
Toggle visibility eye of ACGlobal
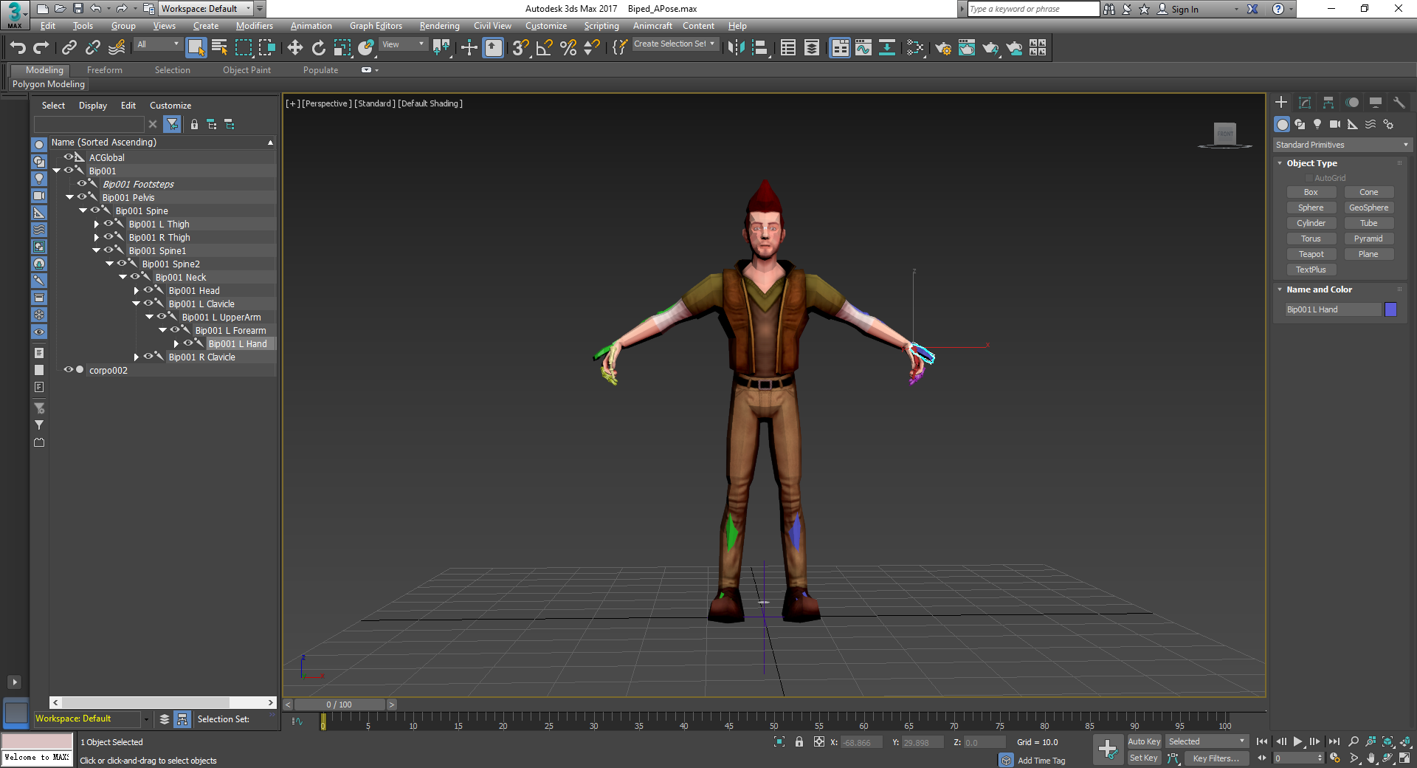click(x=69, y=157)
